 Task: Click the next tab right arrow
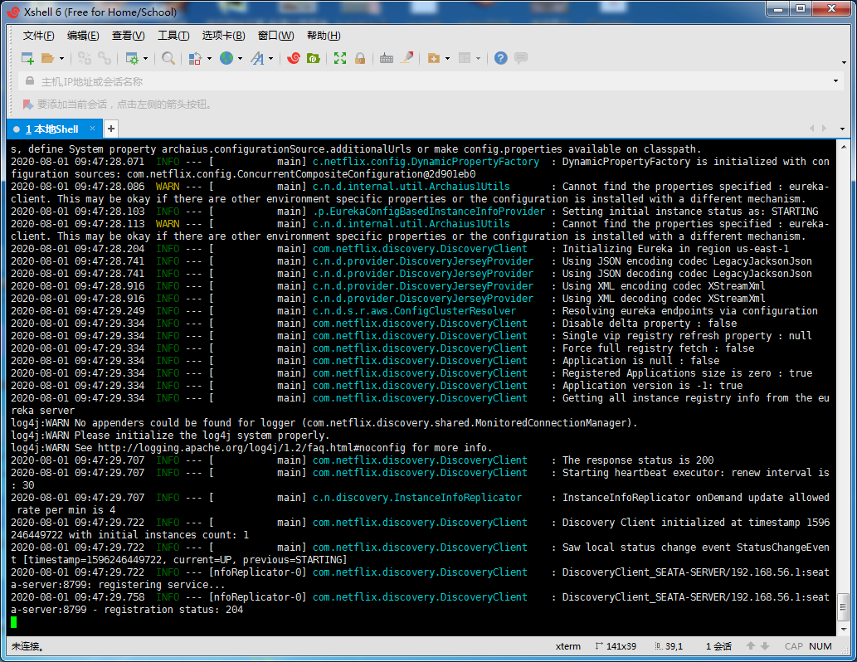tap(824, 129)
